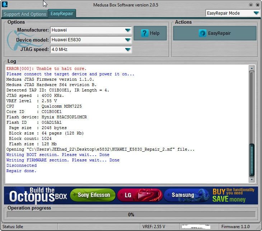The image size is (262, 231).
Task: Click the 4.0 MHz JTAG speed field
Action: tap(91, 49)
